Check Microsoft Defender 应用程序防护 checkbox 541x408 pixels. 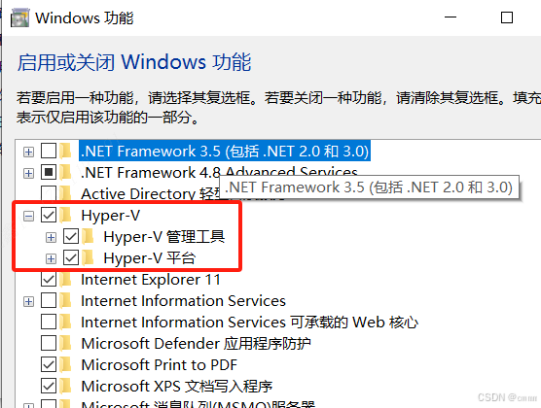49,344
